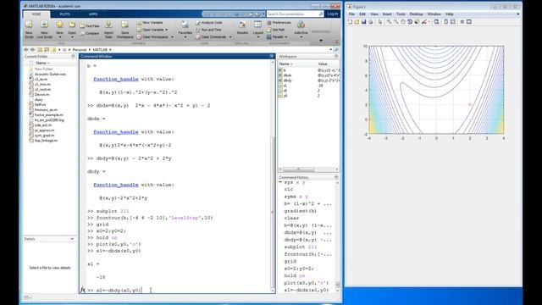Click the Compare files button
The image size is (542, 305).
pos(90,34)
